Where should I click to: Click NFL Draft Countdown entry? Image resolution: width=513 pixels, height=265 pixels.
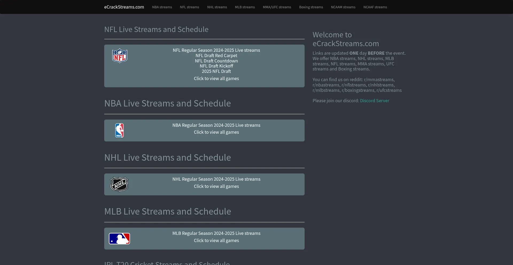pos(216,61)
